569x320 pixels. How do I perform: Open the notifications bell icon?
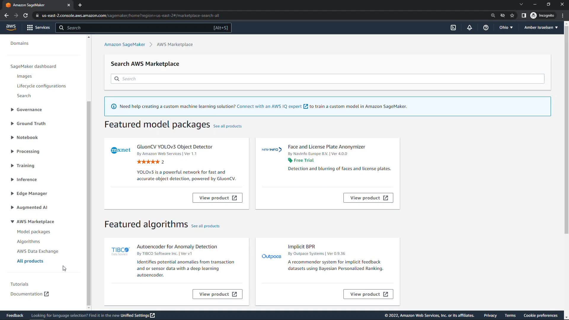click(x=469, y=28)
